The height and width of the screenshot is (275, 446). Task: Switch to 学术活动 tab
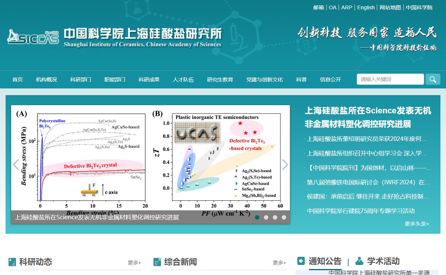(383, 261)
